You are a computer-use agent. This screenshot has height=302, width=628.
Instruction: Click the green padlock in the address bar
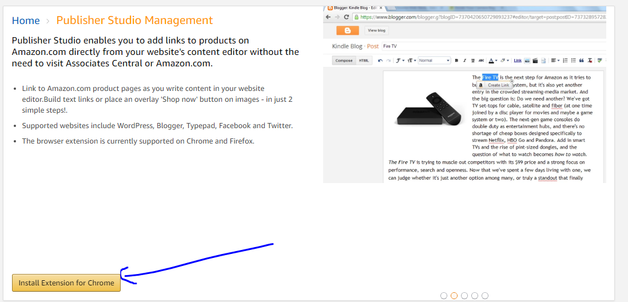356,17
